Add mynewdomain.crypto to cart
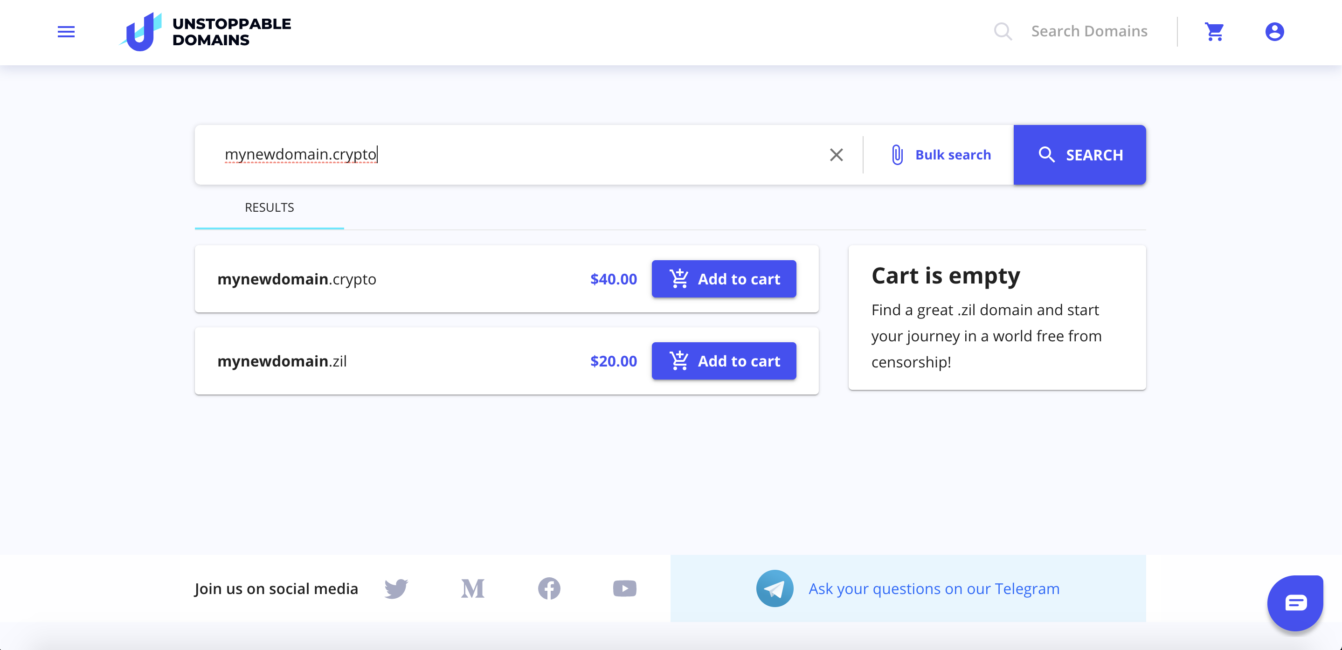Screen dimensions: 1342x650 point(723,278)
